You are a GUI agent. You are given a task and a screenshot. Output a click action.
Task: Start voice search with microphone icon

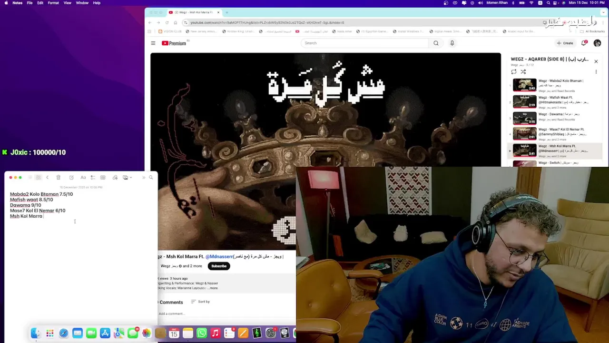452,43
